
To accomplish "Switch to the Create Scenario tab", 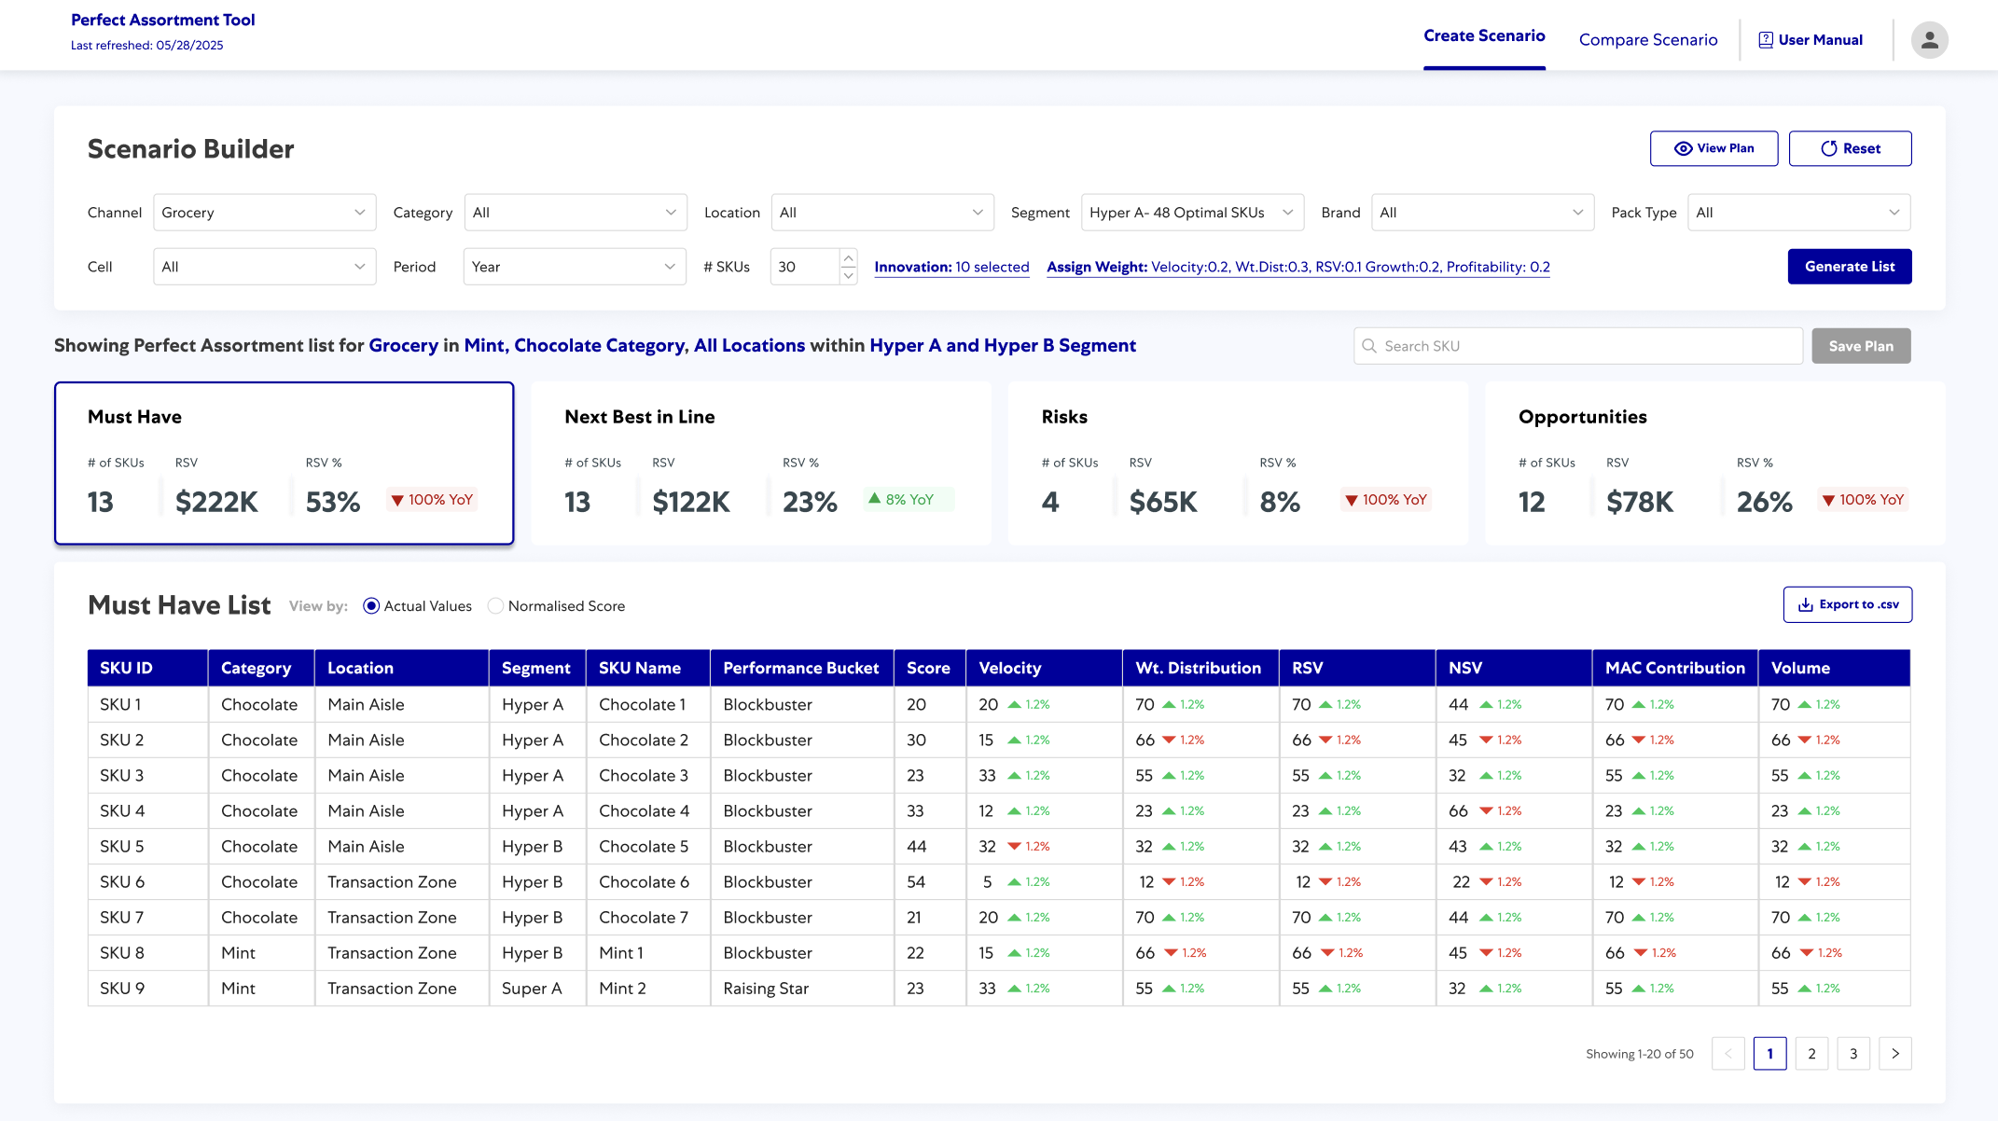I will 1484,36.
